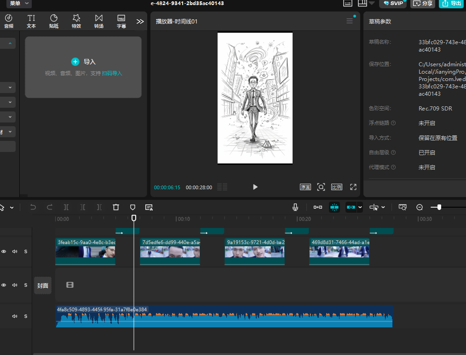The width and height of the screenshot is (466, 355).
Task: Click the 导入 import button
Action: click(83, 62)
